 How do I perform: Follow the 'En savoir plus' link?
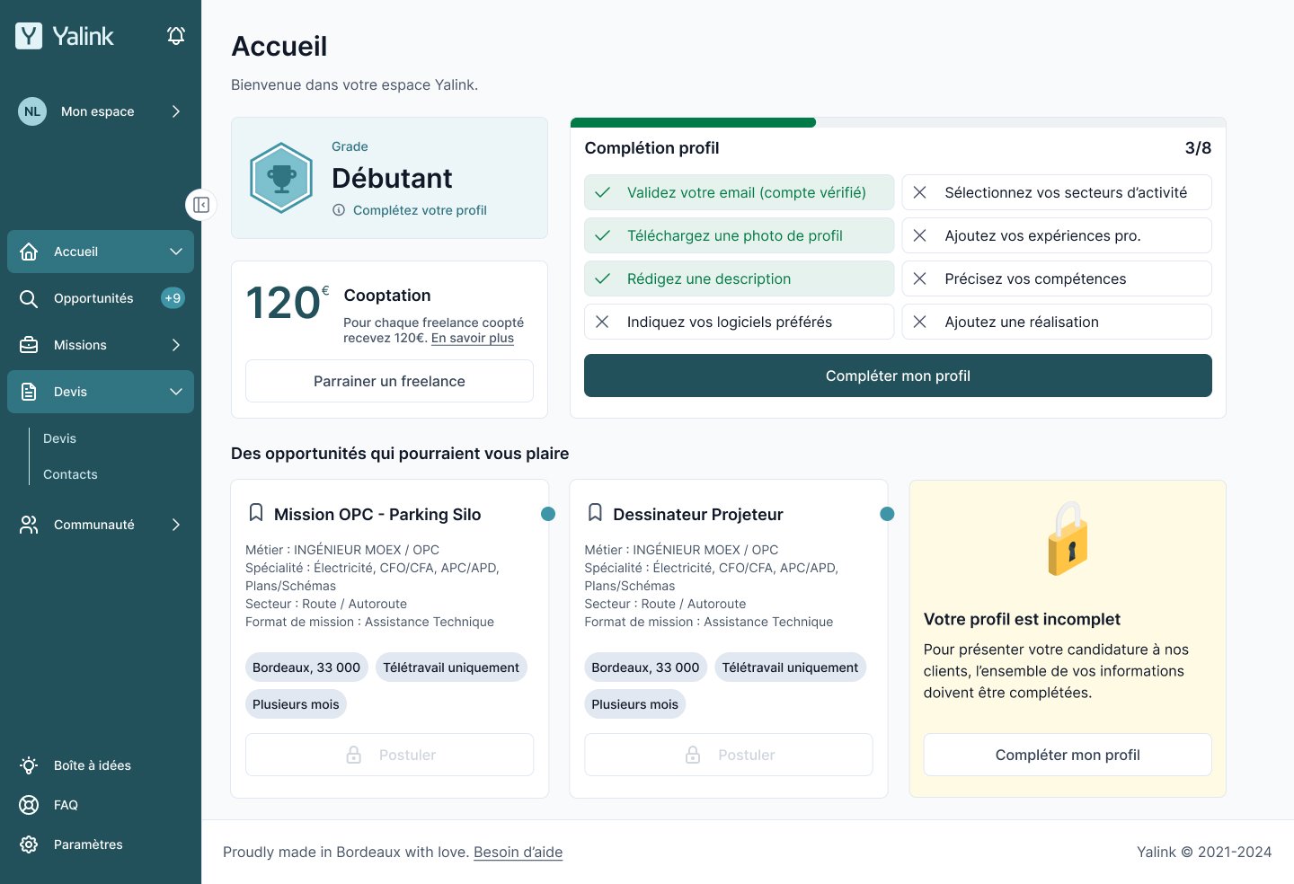coord(473,339)
